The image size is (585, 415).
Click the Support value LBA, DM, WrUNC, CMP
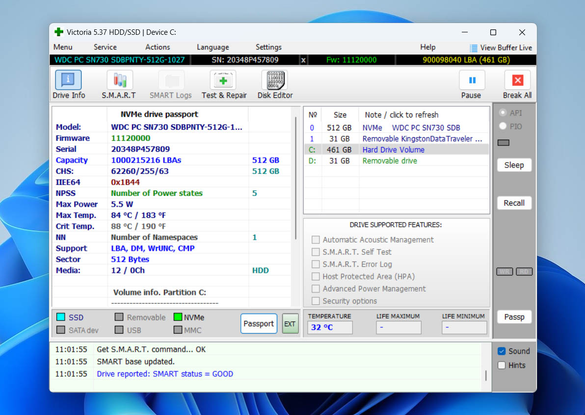(x=153, y=248)
